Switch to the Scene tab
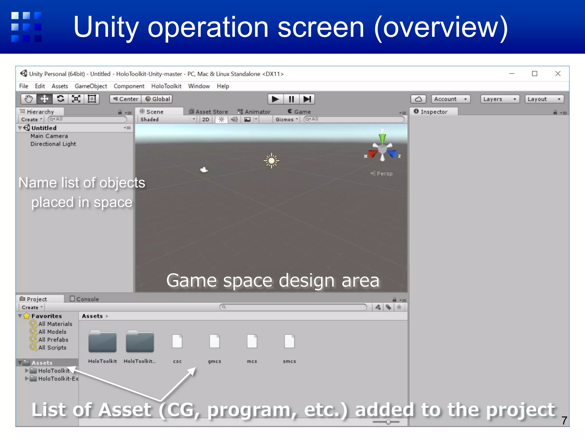Image resolution: width=585 pixels, height=439 pixels. pos(159,112)
